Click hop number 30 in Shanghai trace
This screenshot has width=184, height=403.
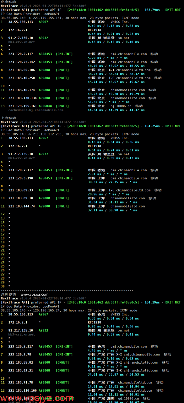tap(3, 287)
